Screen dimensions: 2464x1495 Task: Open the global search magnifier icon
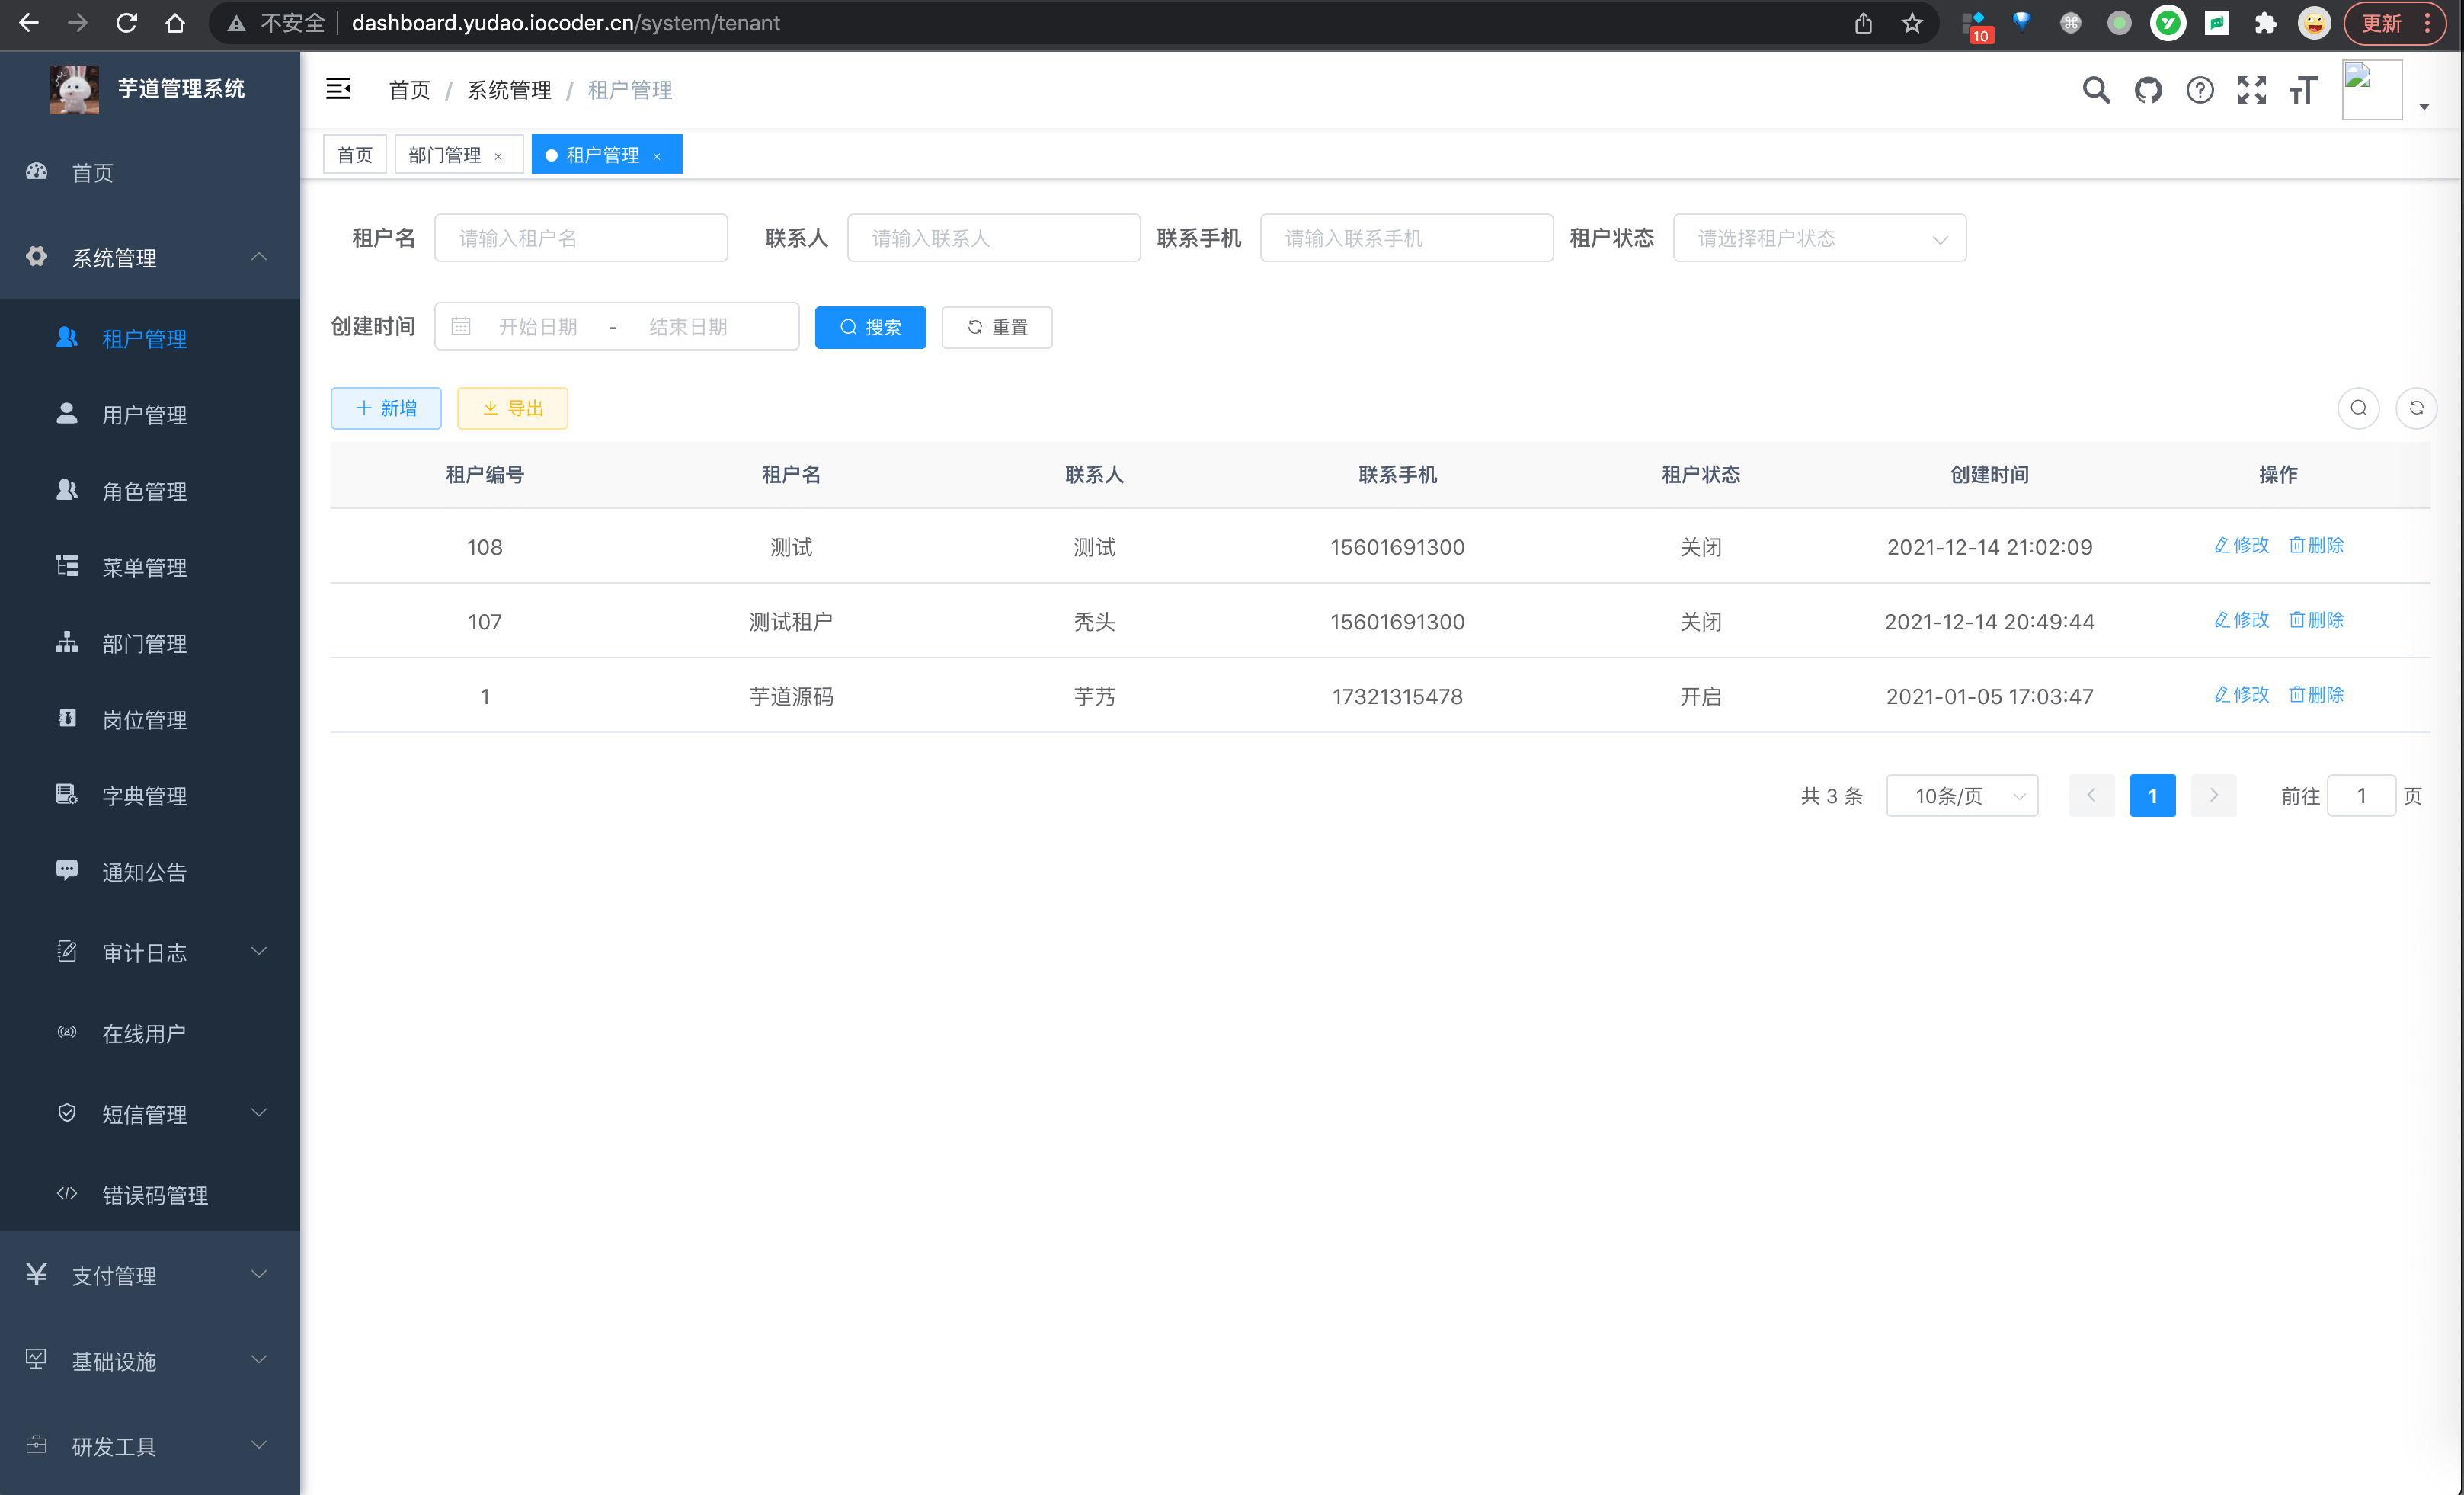click(2096, 89)
